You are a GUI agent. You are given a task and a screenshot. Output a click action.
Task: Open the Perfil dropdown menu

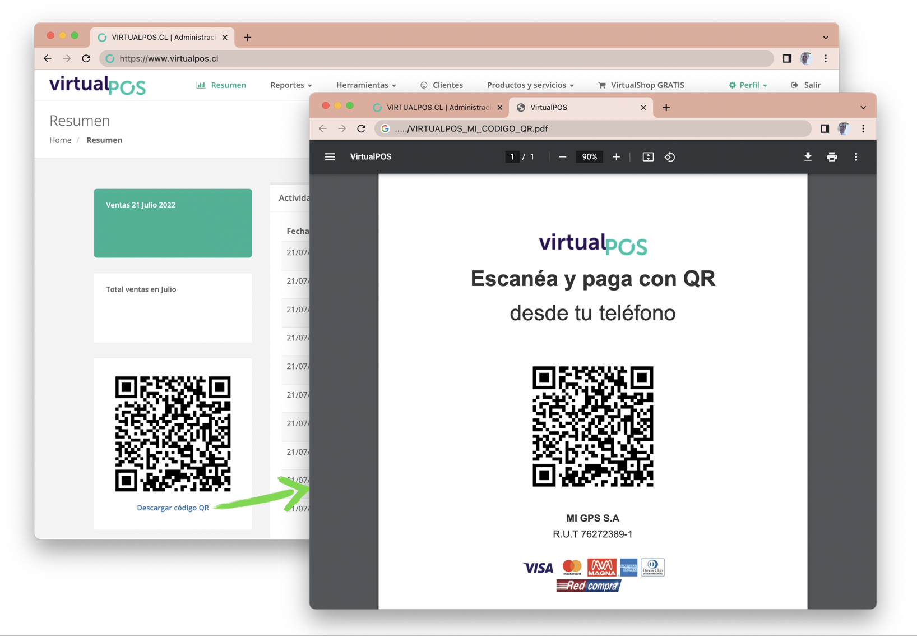click(748, 85)
